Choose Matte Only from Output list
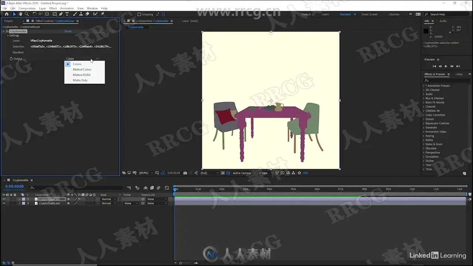This screenshot has height=266, width=473. (80, 80)
